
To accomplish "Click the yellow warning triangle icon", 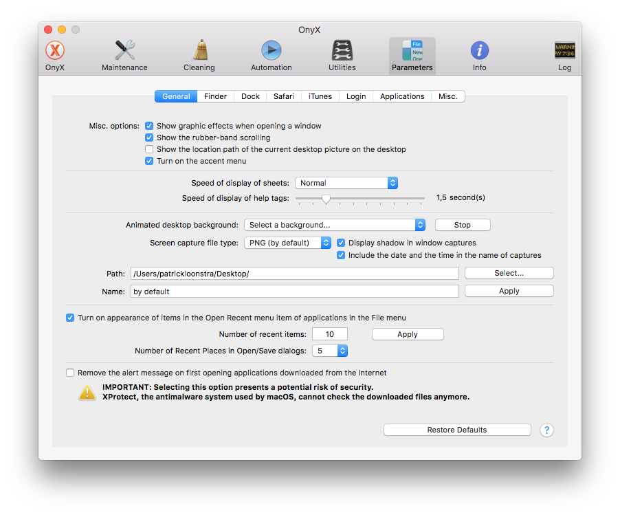I will click(x=87, y=393).
